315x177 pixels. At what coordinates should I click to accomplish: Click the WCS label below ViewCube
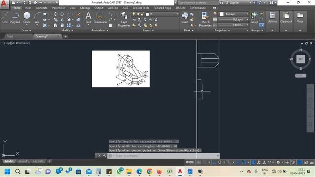pyautogui.click(x=301, y=76)
